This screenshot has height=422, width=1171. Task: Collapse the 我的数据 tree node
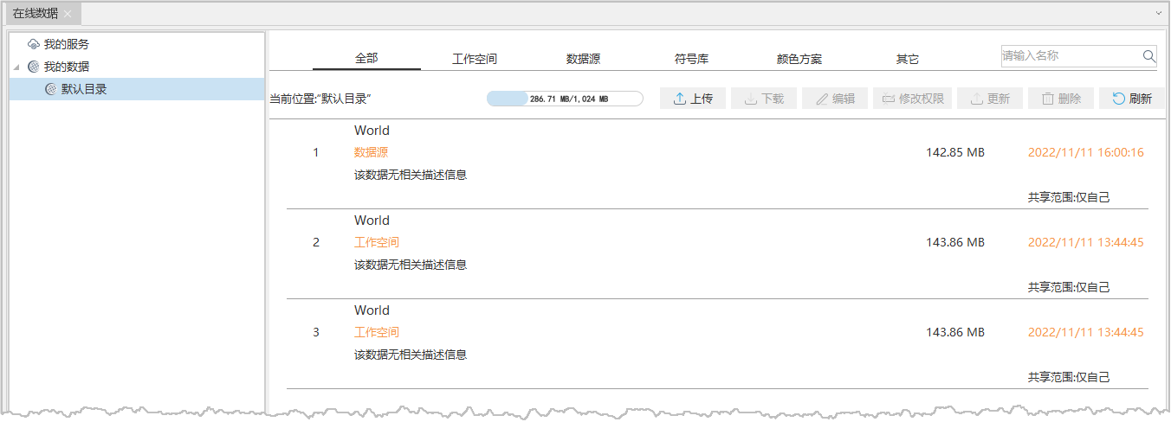(17, 67)
